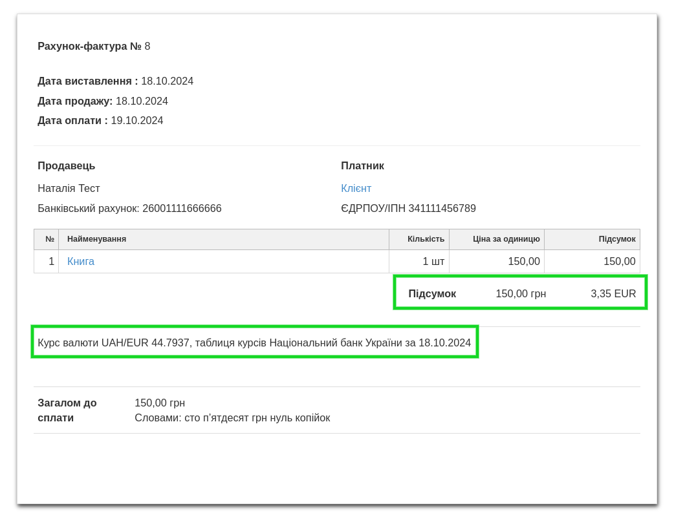Click the 150,00 грн subtotal amount

[521, 294]
